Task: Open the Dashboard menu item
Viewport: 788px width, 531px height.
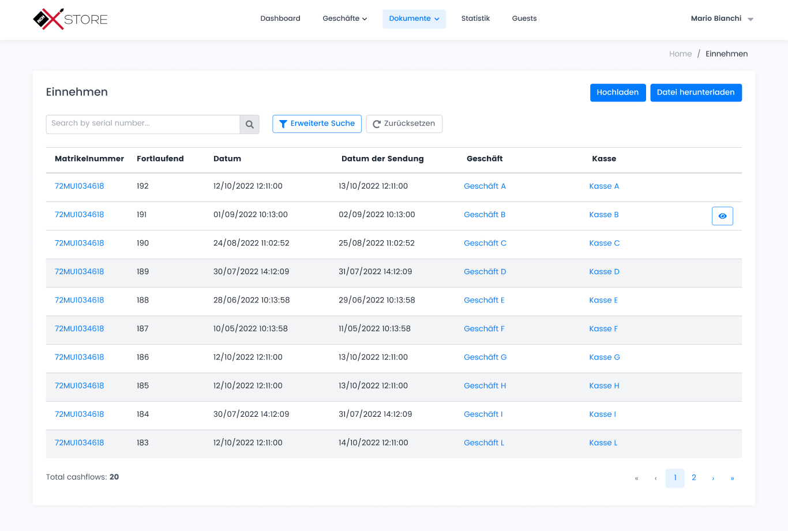Action: click(x=280, y=18)
